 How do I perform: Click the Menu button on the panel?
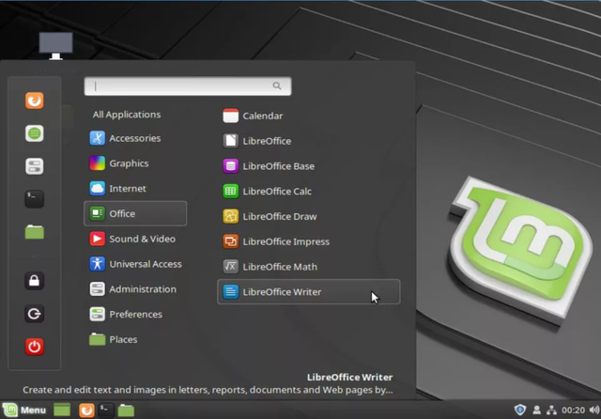tap(24, 411)
